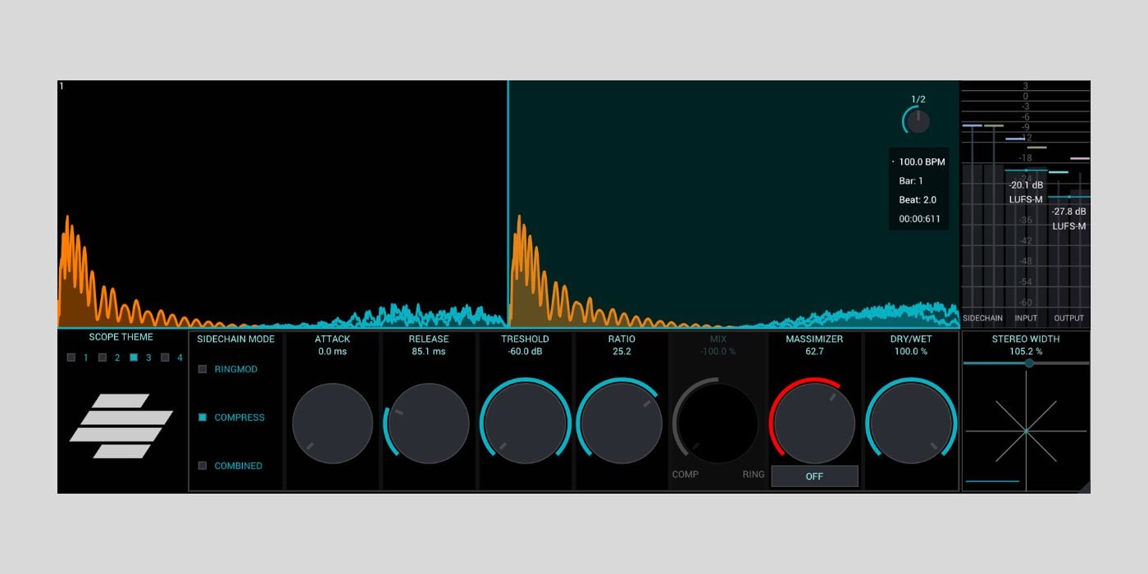The image size is (1148, 574).
Task: Click the 00:00:611 time readout
Action: [x=920, y=220]
